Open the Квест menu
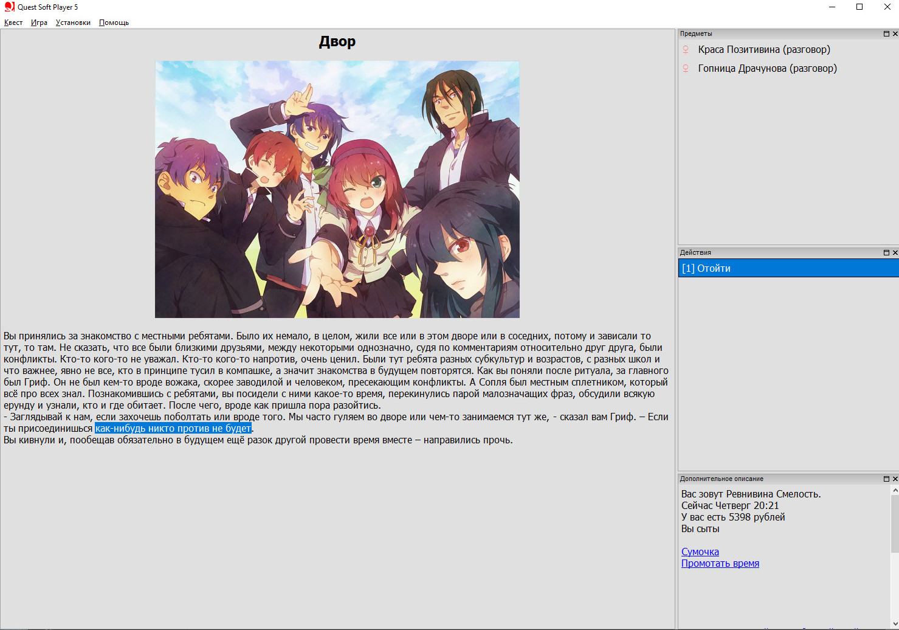 tap(13, 22)
